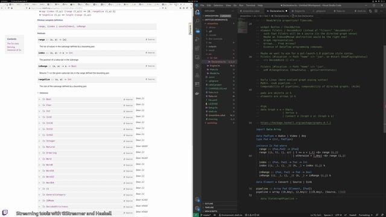Open the Help menu in VS Code
The width and height of the screenshot is (386, 217).
click(260, 5)
